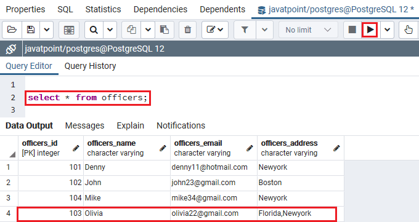419x222 pixels.
Task: Click edit pencil on officers_name column
Action: point(163,148)
